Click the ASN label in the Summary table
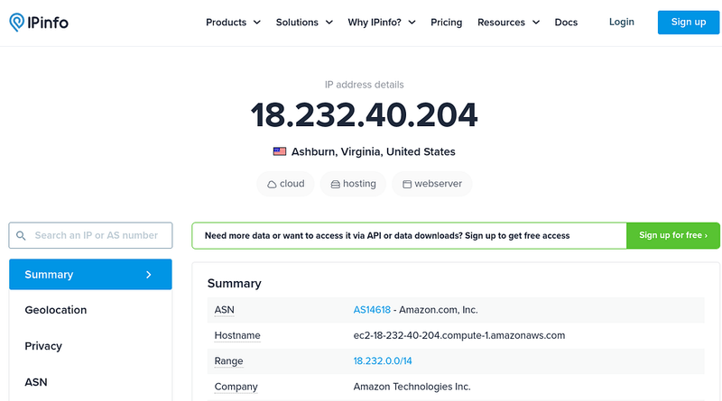This screenshot has height=401, width=722. pos(224,310)
